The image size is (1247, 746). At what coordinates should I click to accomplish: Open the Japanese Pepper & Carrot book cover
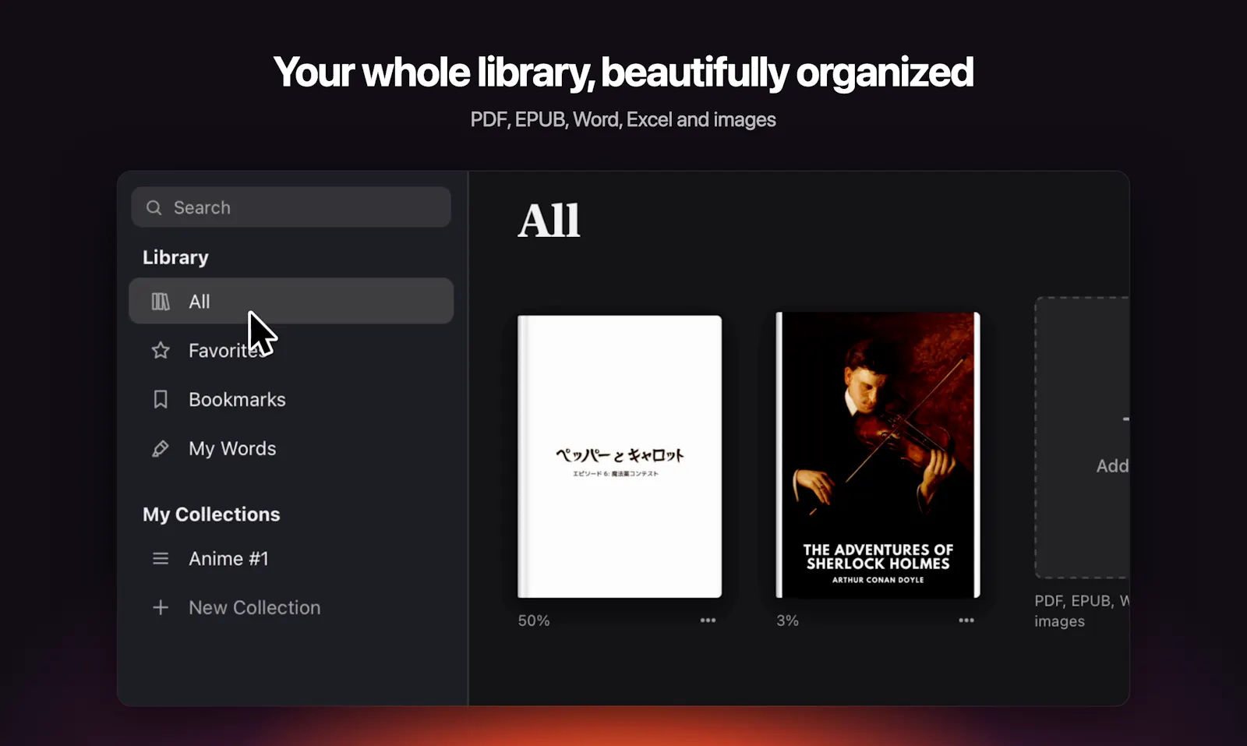tap(620, 457)
